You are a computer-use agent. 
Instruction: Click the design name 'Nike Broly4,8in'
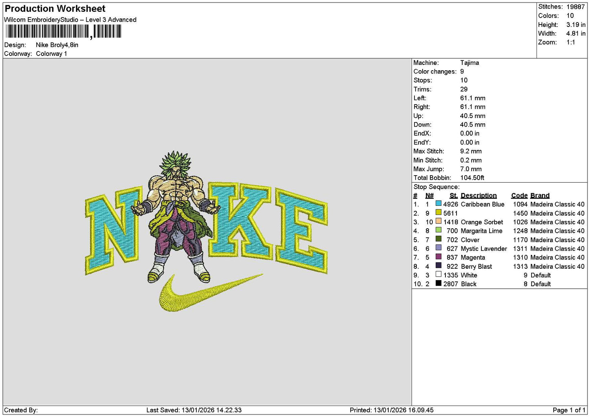57,45
